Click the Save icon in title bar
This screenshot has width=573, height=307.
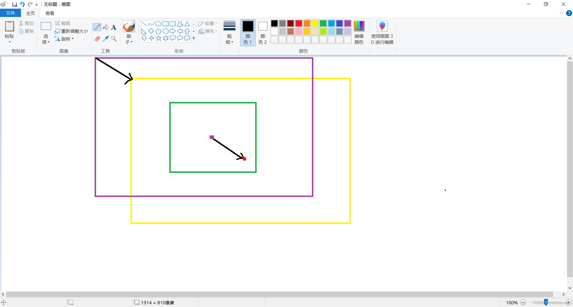14,4
